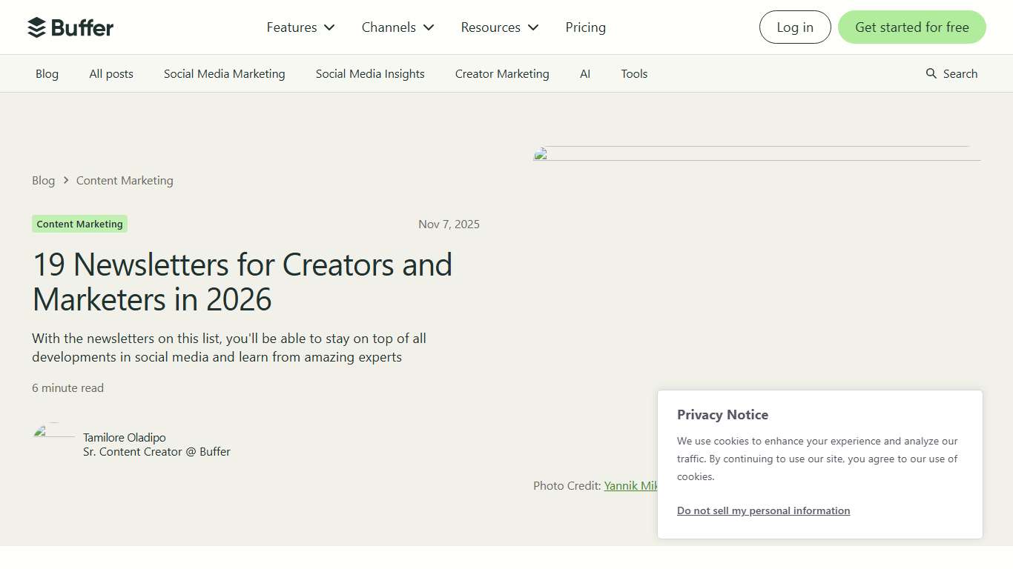
Task: Visit the Tools section
Action: coord(634,73)
